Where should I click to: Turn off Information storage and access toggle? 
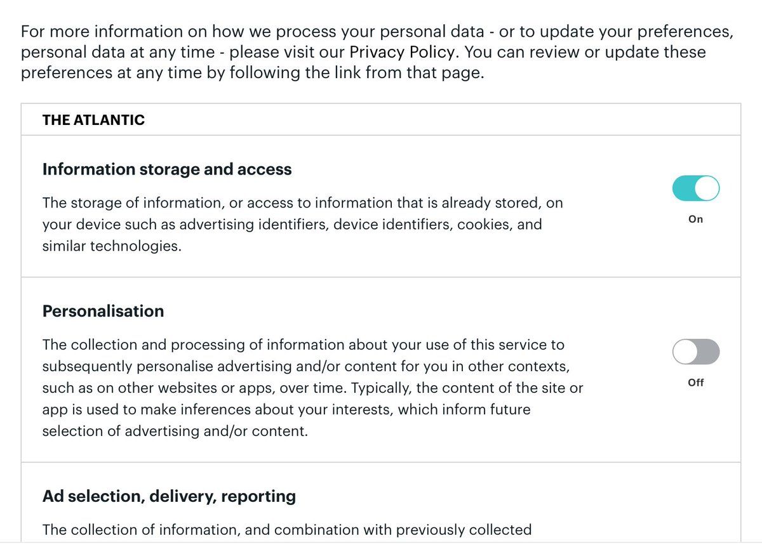pos(696,188)
